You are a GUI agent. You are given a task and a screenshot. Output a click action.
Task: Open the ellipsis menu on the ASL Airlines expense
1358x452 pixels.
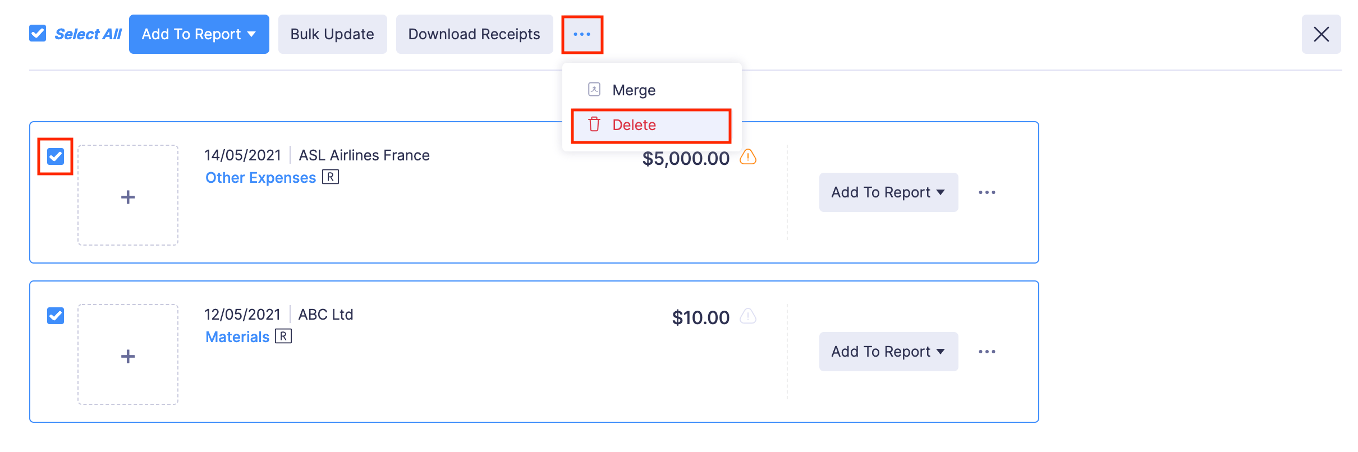pyautogui.click(x=988, y=192)
